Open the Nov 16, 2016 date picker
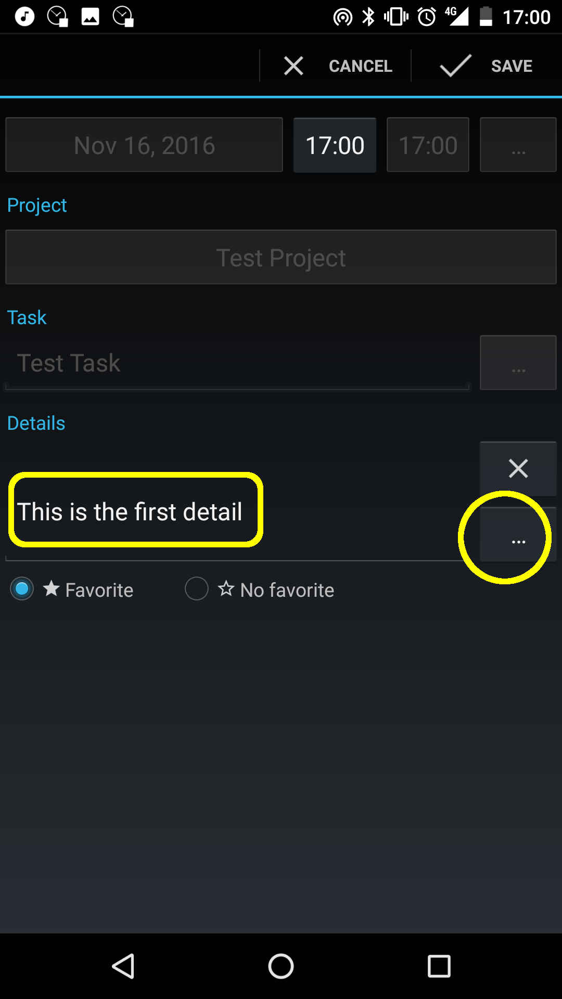Screen dimensions: 562x999 tap(144, 145)
